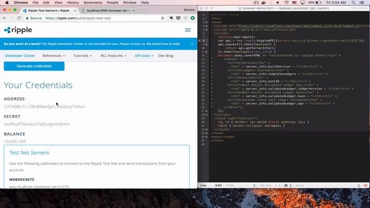The width and height of the screenshot is (370, 208).
Task: Open the Window menu
Action: point(129,2)
